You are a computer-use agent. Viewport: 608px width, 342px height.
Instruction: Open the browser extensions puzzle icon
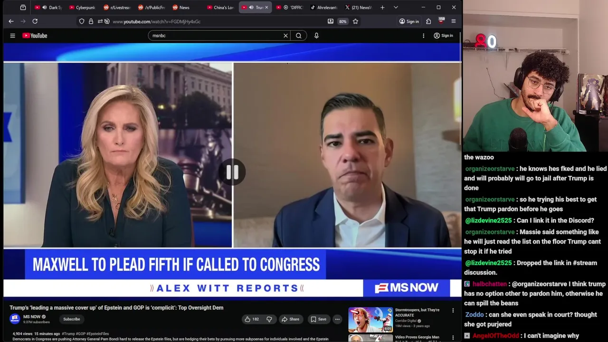pos(428,21)
